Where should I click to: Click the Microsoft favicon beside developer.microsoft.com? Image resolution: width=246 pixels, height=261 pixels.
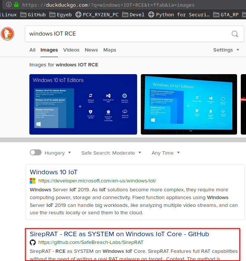tap(33, 181)
